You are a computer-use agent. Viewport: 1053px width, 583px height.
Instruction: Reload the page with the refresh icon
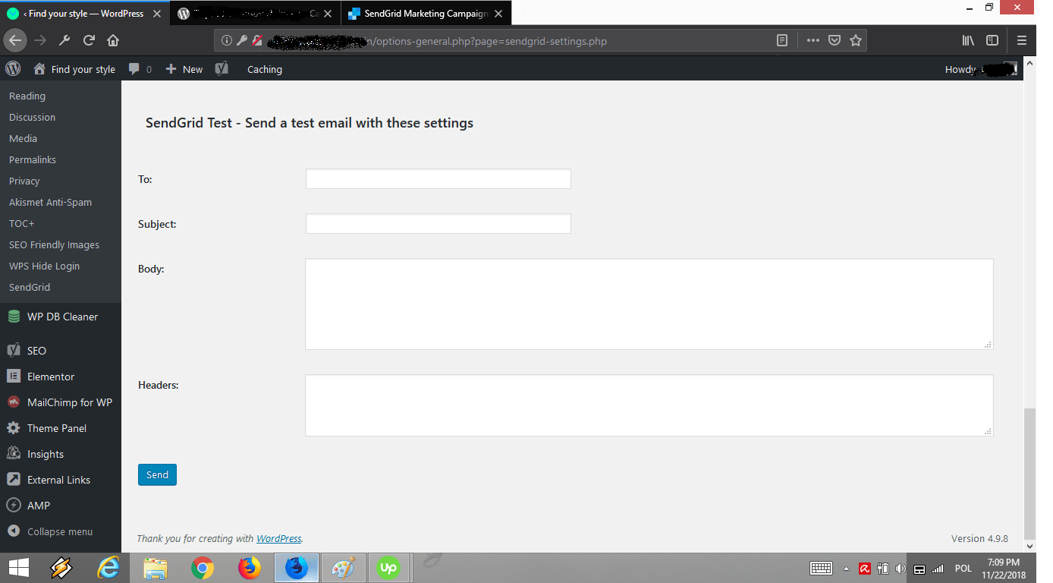(x=89, y=41)
